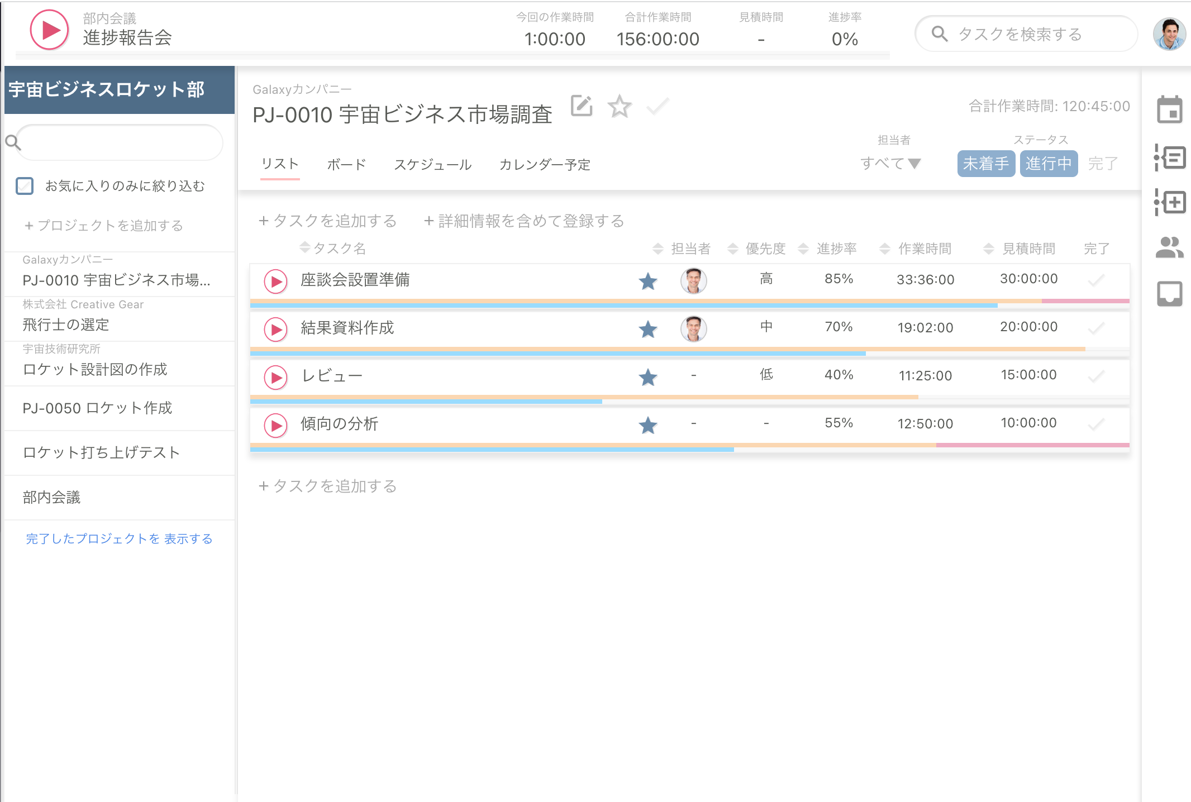Mark 結果資料作成 task as complete

1096,328
